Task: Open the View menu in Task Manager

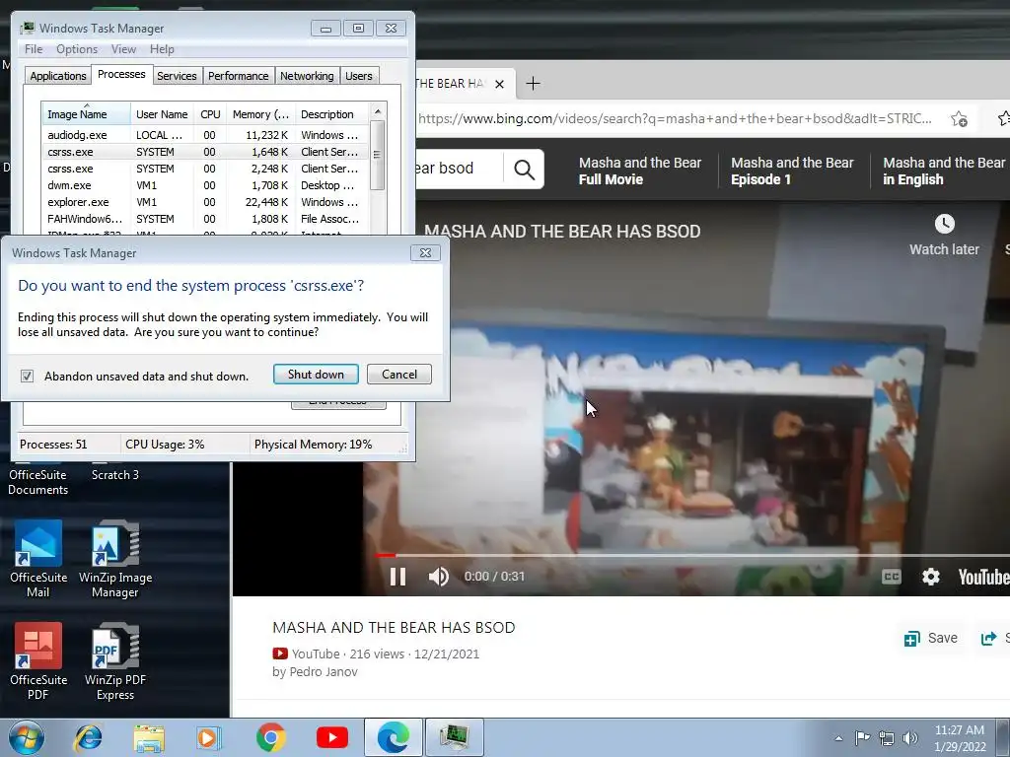Action: 123,49
